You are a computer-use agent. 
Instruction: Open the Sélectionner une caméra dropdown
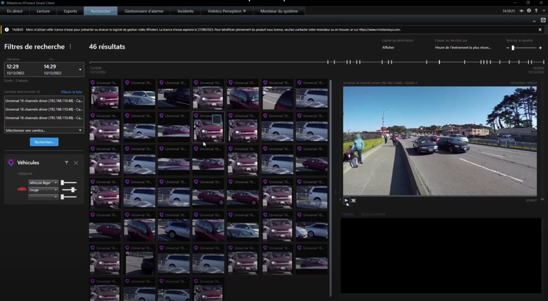coord(44,131)
